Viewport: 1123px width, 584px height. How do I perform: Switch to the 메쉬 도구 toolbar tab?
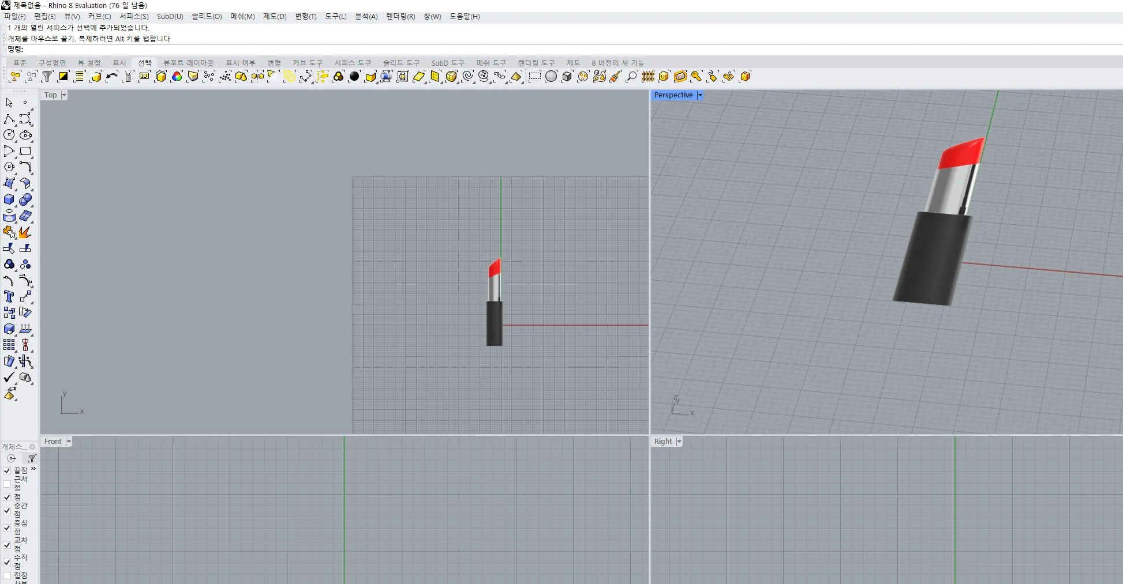point(491,63)
